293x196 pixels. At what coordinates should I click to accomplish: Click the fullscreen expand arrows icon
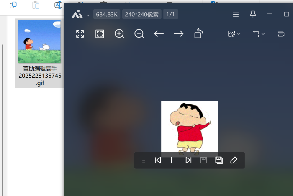pos(80,34)
